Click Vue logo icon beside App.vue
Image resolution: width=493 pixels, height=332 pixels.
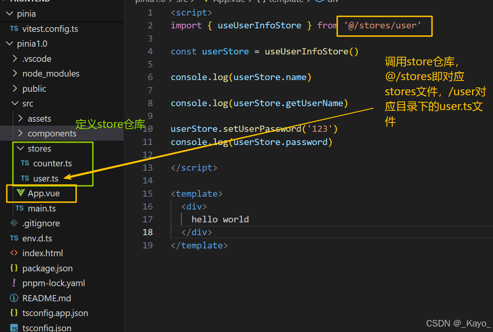tap(21, 193)
